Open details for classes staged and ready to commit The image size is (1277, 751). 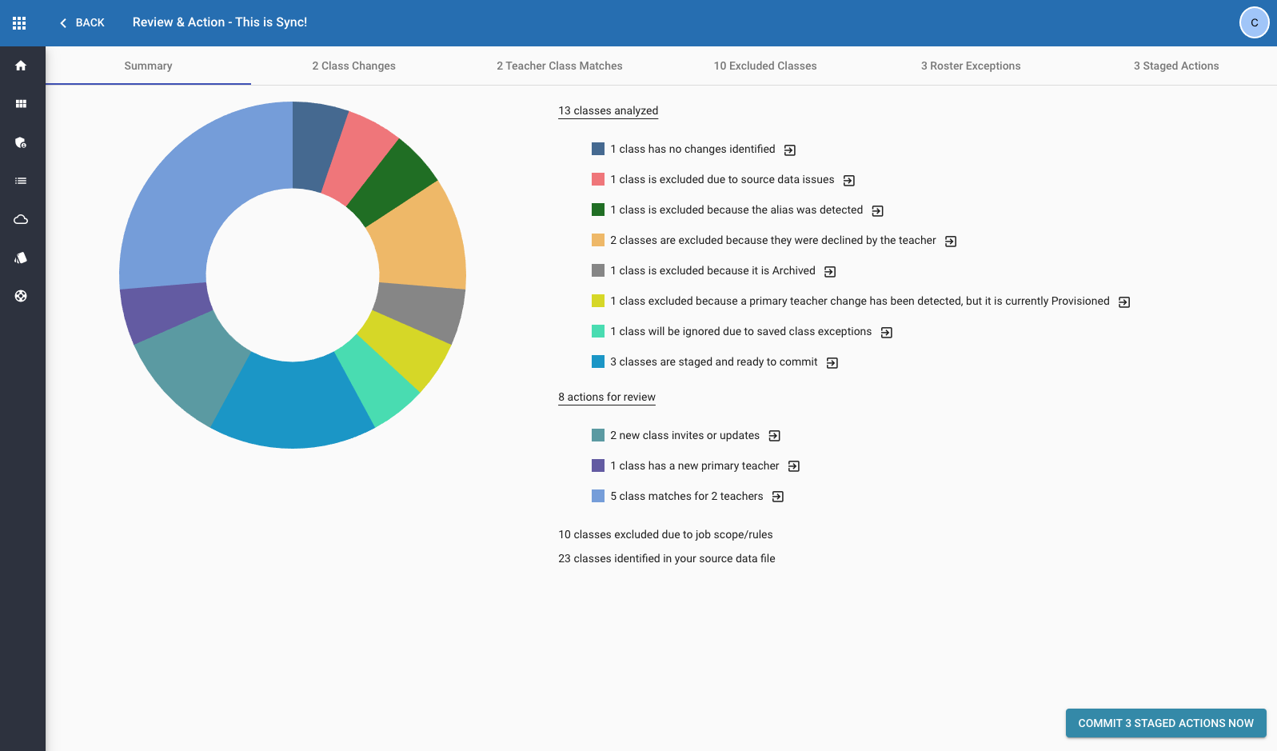pyautogui.click(x=832, y=363)
